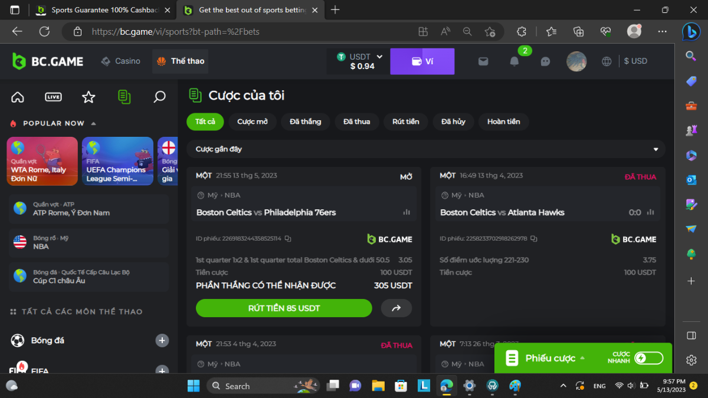Open the LIVE events icon in sidebar
This screenshot has width=708, height=398.
click(x=53, y=97)
